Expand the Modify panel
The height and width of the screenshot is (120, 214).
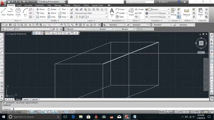point(55,21)
